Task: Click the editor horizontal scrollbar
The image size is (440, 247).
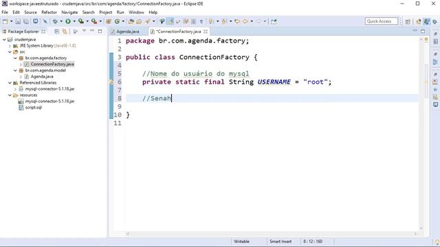Action: point(272,233)
